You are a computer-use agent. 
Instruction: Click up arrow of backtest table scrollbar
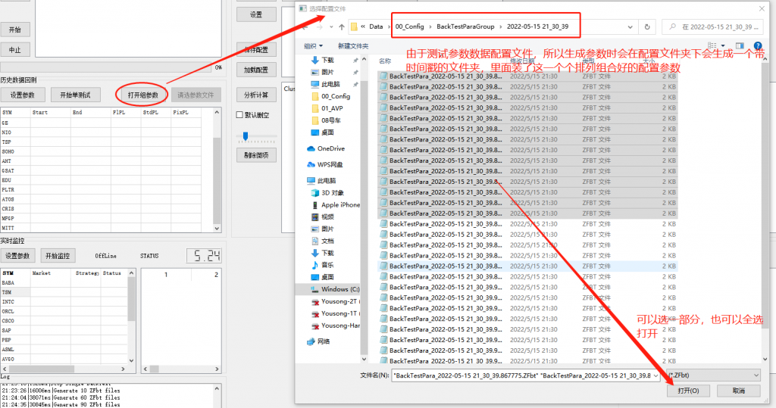coord(217,112)
